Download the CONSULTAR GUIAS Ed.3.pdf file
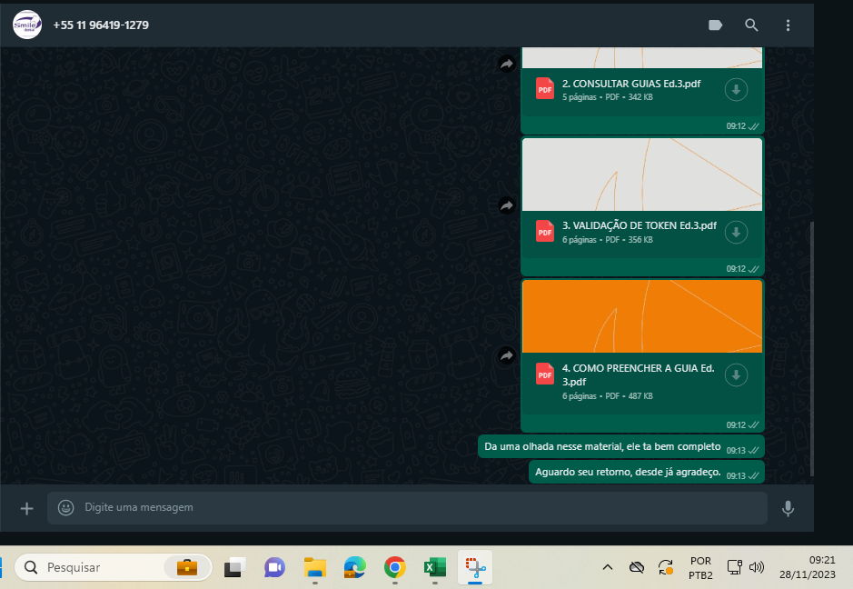The width and height of the screenshot is (853, 589). point(736,89)
